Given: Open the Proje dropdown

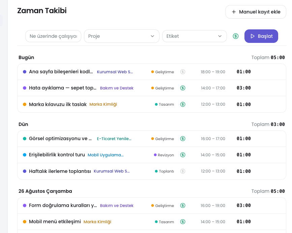Looking at the screenshot, I should point(122,36).
